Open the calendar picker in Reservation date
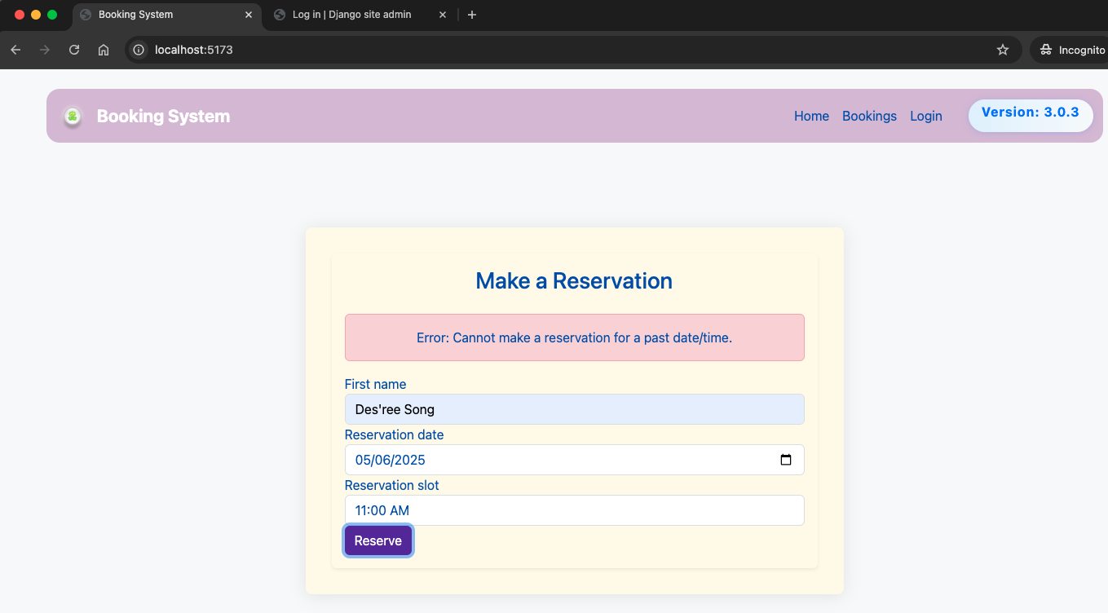 (x=785, y=460)
